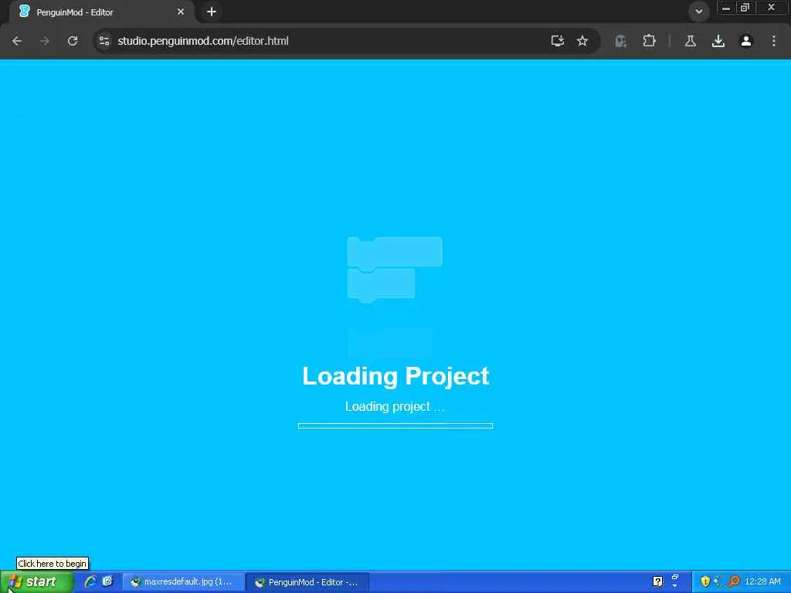Image resolution: width=791 pixels, height=593 pixels.
Task: Open the security shield tray icon
Action: 705,582
